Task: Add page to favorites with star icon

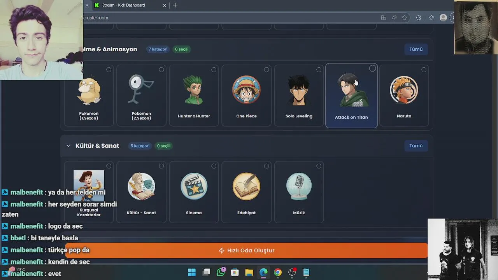Action: [404, 17]
